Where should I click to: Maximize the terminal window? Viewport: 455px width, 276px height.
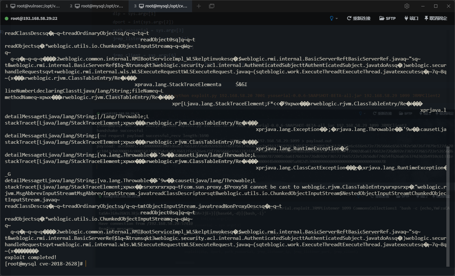pyautogui.click(x=436, y=6)
